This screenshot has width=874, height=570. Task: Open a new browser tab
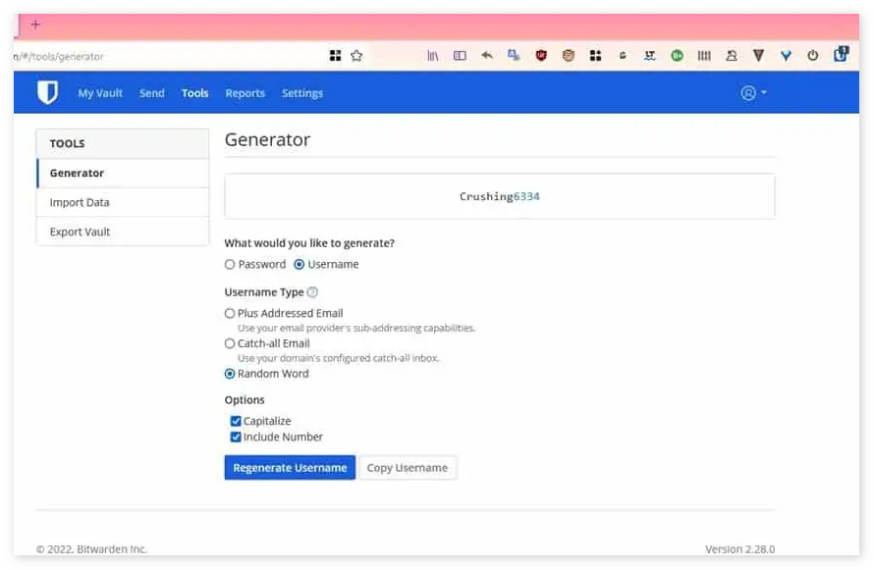(x=36, y=25)
